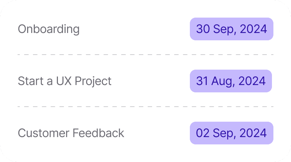The width and height of the screenshot is (291, 162).
Task: Pick the 02 Sep, 2024 date badge
Action: (x=231, y=133)
